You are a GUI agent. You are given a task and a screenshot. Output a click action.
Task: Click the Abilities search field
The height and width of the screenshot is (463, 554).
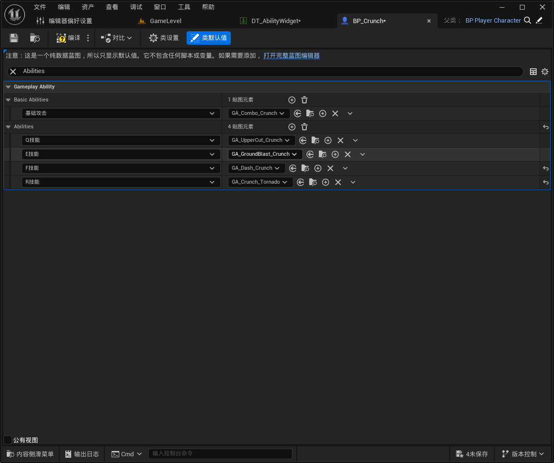coord(265,71)
